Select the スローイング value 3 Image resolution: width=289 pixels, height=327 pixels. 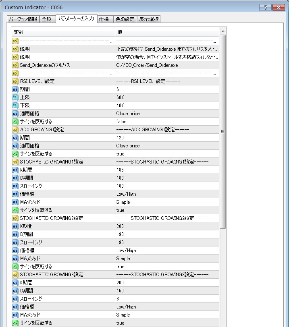pos(167,299)
